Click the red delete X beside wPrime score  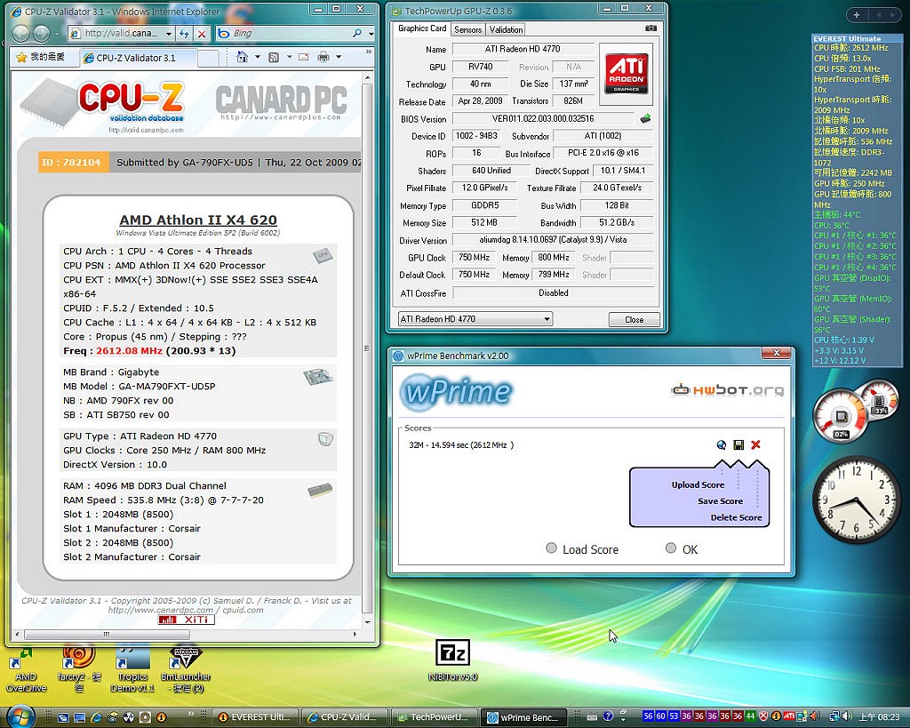click(x=755, y=444)
